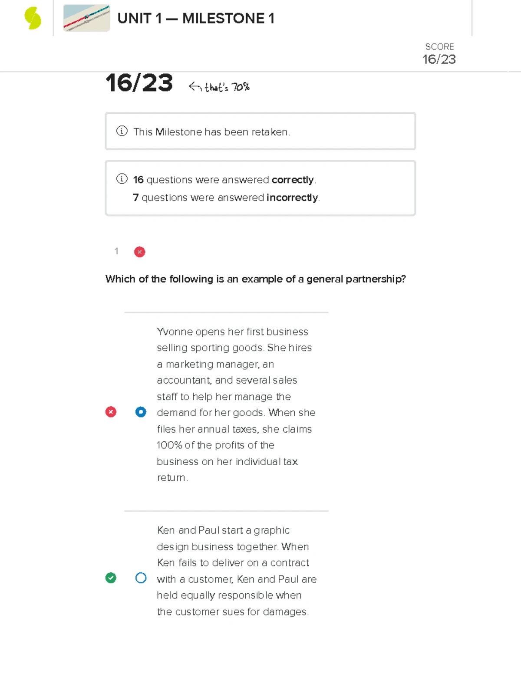
Task: Click the Ken and Paul graphic design answer text
Action: coord(236,571)
